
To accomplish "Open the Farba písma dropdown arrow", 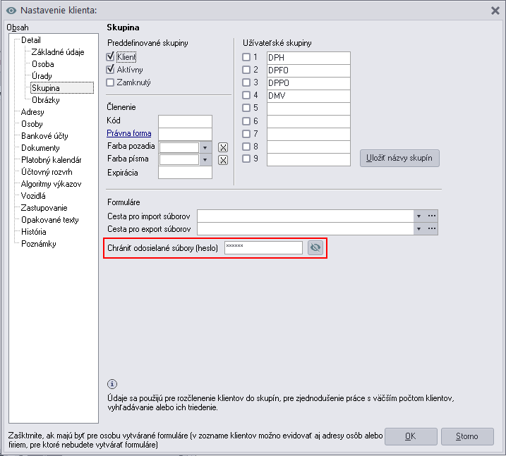I will 205,160.
